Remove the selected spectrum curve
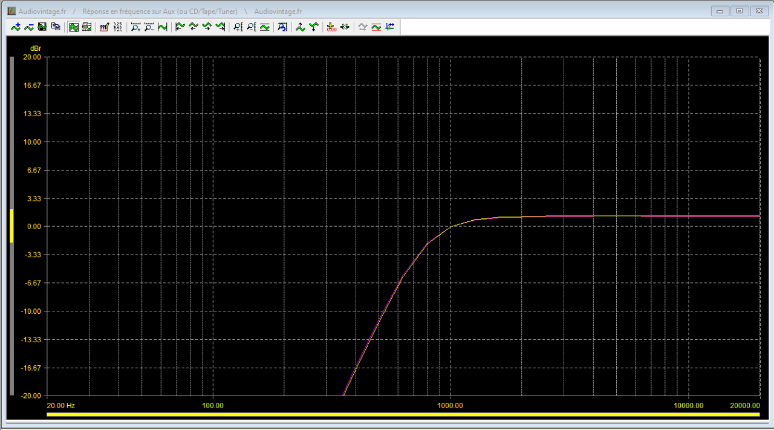774x430 pixels. (28, 27)
